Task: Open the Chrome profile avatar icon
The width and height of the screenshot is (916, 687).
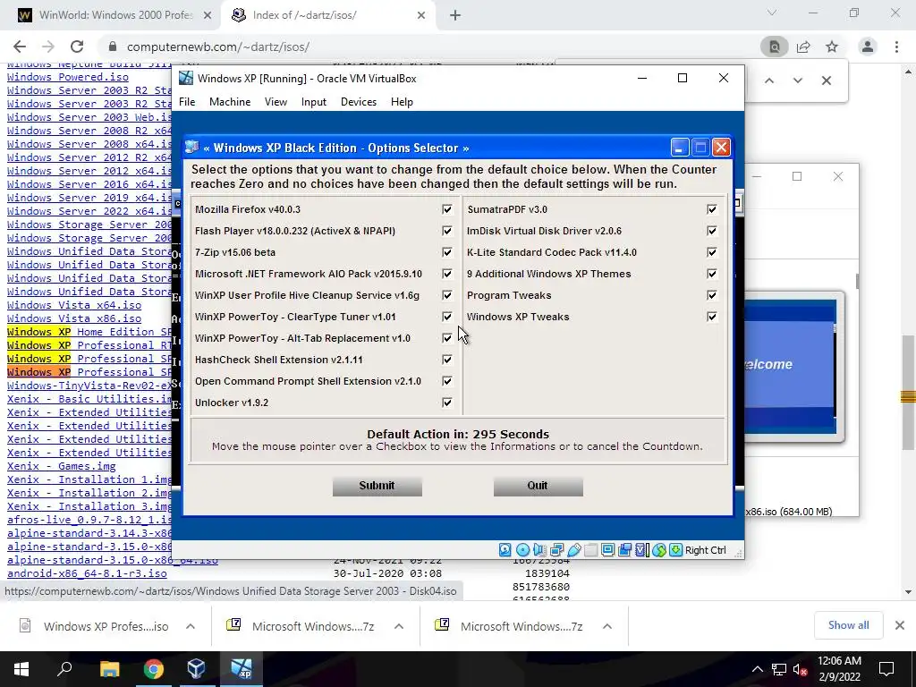Action: [868, 47]
